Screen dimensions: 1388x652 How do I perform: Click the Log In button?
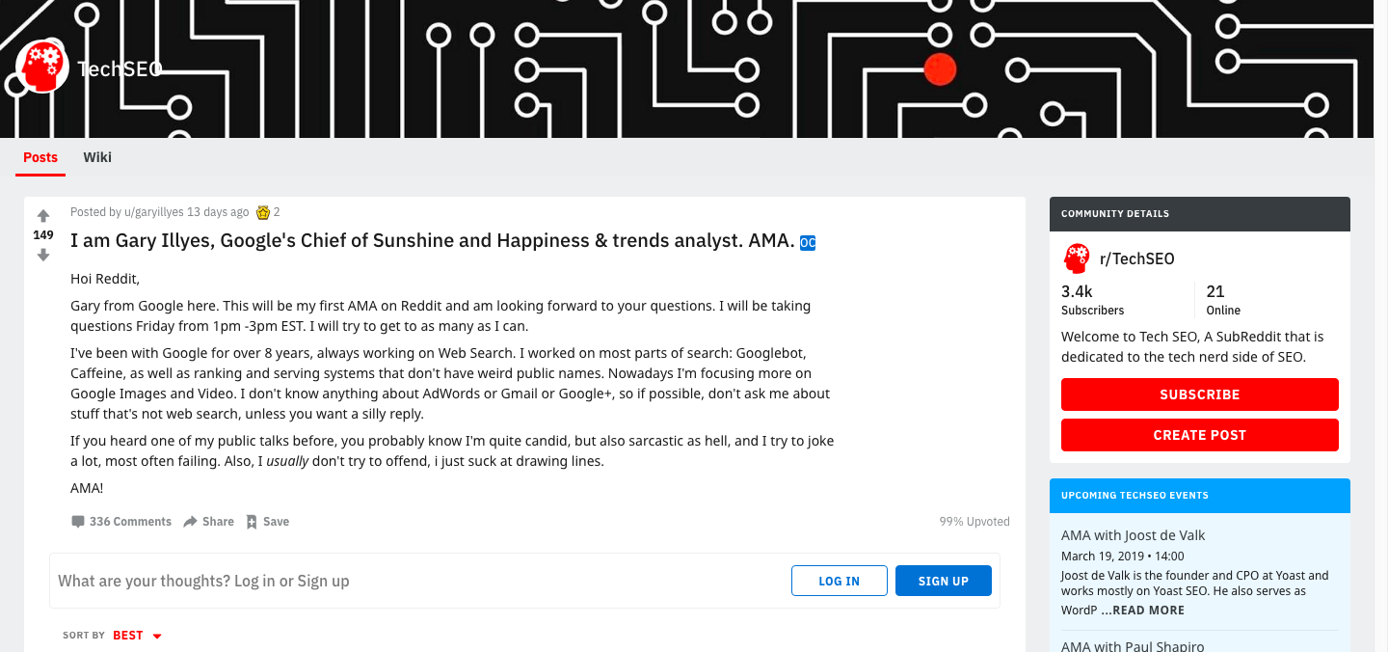[839, 581]
